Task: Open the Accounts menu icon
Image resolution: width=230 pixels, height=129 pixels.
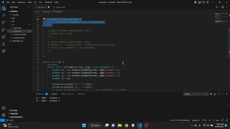Action: pyautogui.click(x=4, y=108)
